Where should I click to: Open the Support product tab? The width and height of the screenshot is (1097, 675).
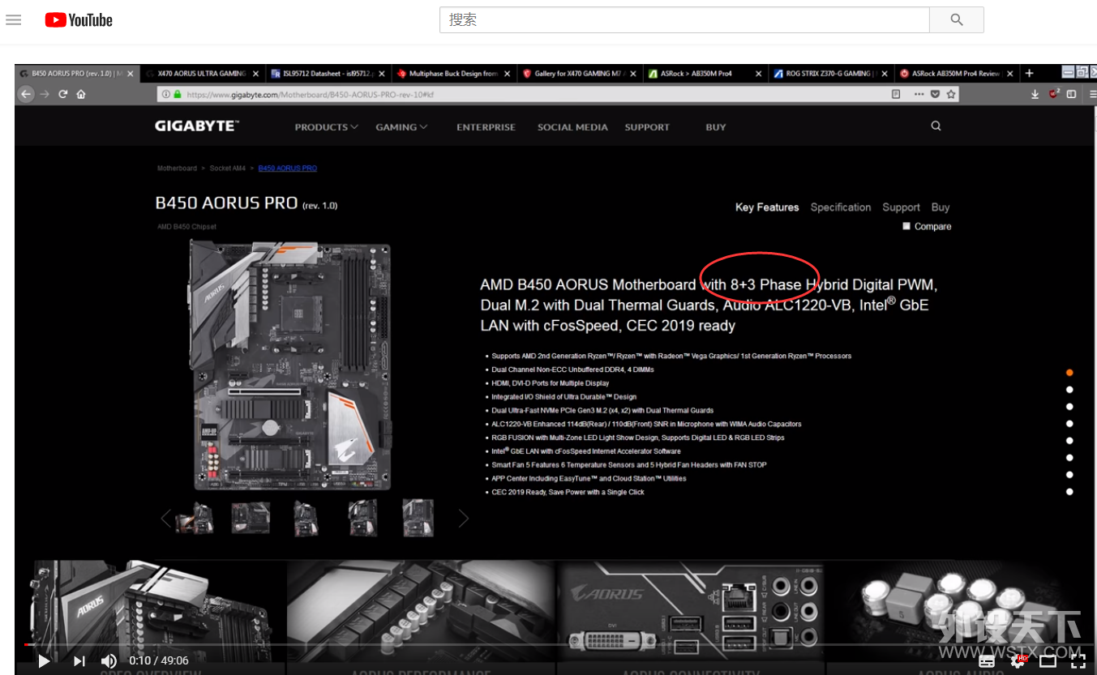click(901, 207)
